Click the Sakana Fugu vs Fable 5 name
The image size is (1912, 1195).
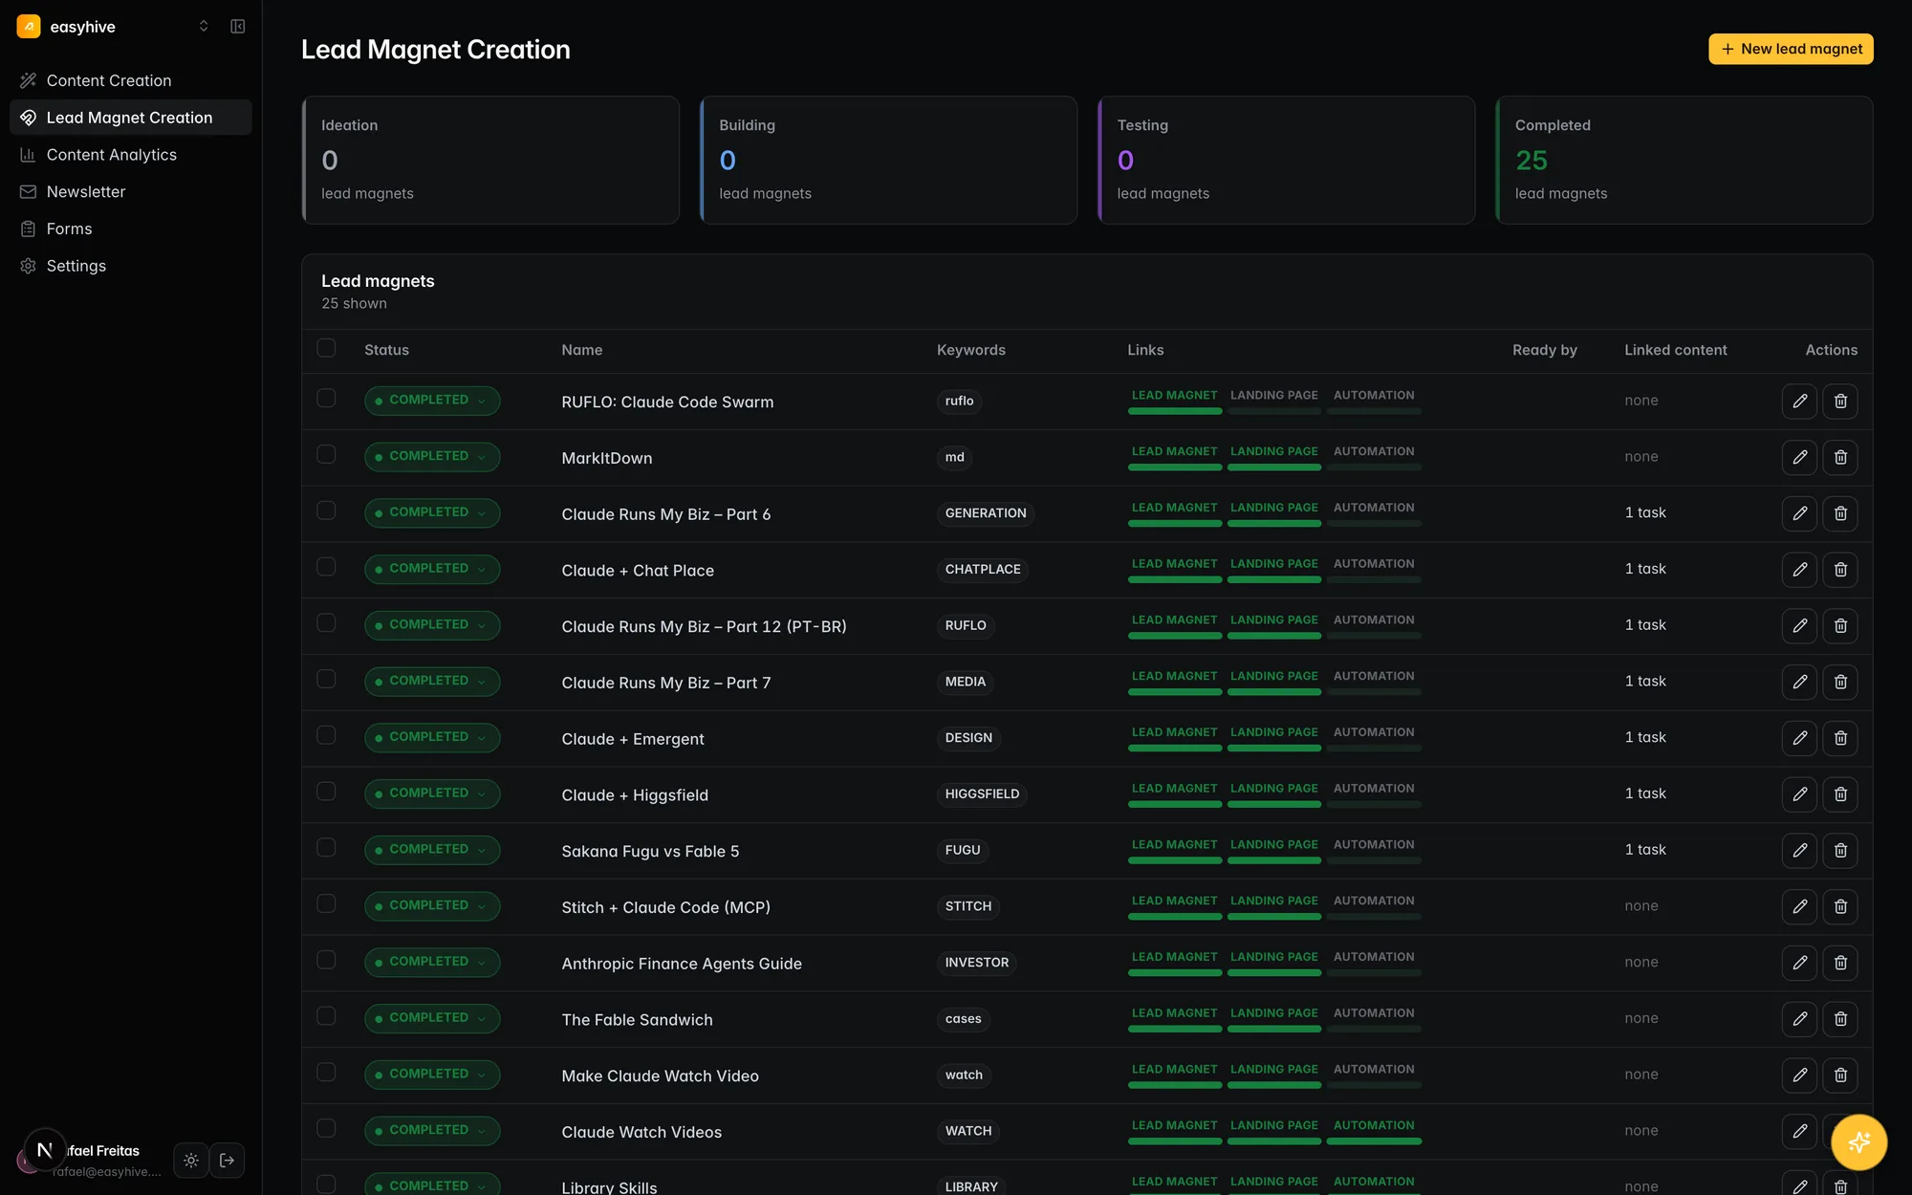[650, 852]
